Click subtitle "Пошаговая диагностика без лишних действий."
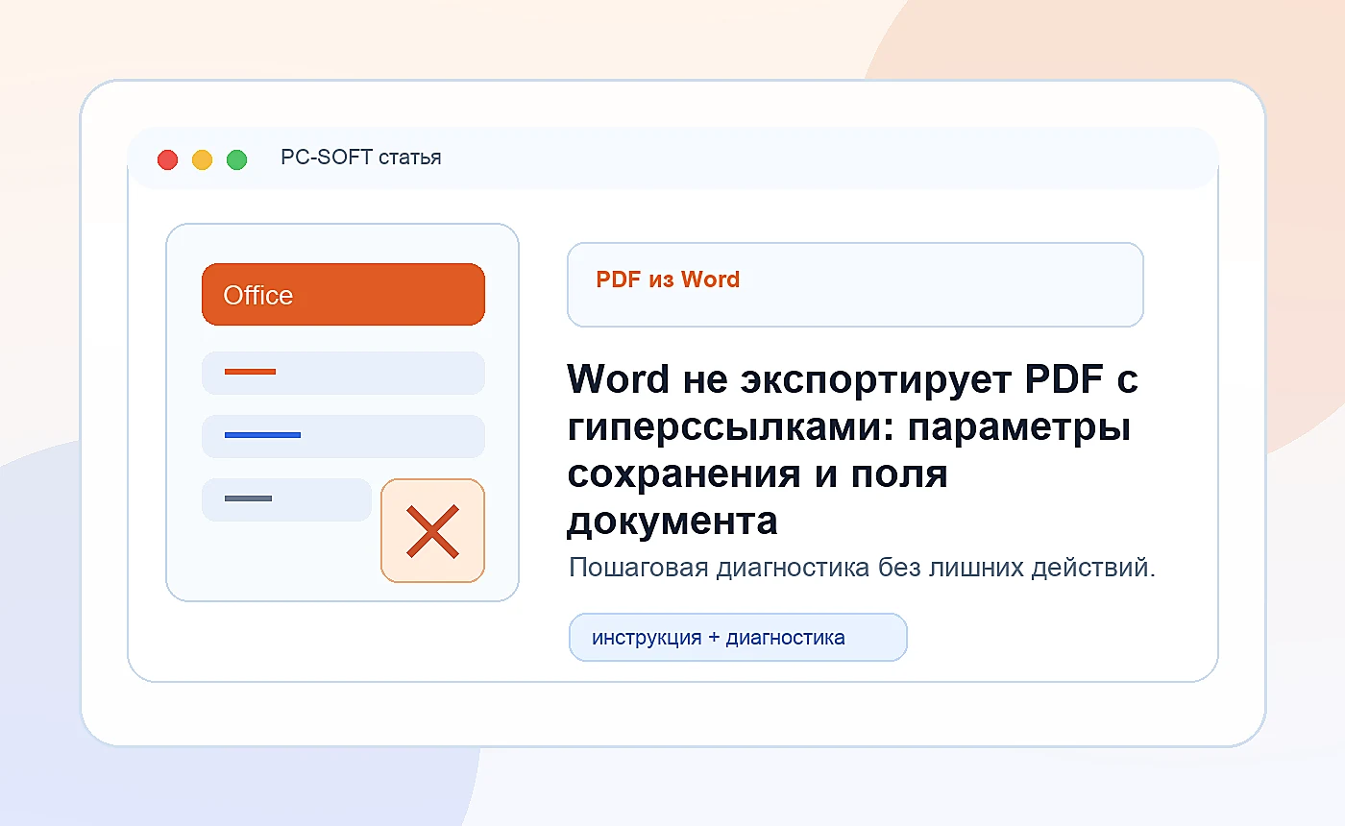This screenshot has width=1345, height=826. pyautogui.click(x=862, y=568)
